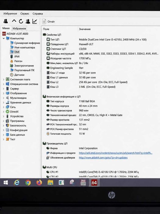Image resolution: width=160 pixels, height=214 pixels.
Task: Open the ark.intel.com product information link
Action: click(116, 153)
